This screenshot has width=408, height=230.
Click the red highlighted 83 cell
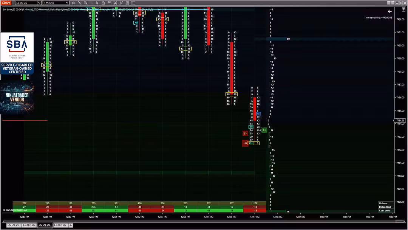[x=245, y=134]
